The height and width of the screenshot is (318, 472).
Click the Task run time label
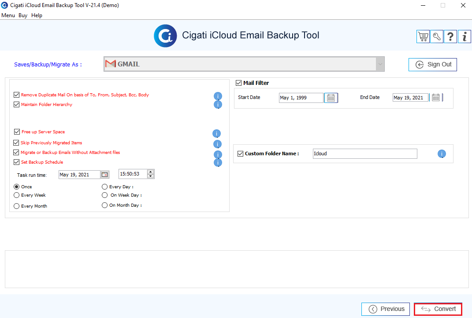pyautogui.click(x=32, y=175)
